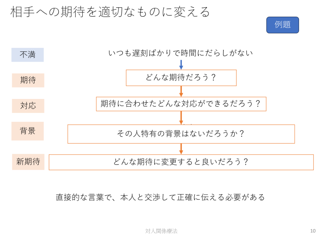Click the question mark ending どんな期待に変更すると良いだろう
The image size is (323, 242).
click(246, 162)
